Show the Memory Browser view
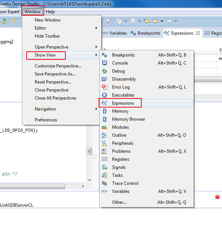The height and width of the screenshot is (226, 222). (x=146, y=119)
